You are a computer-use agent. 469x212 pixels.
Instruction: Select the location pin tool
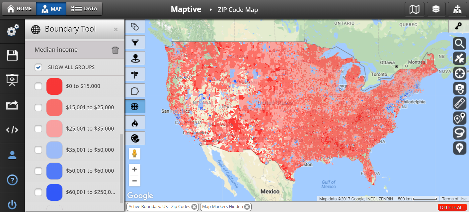coord(135,58)
